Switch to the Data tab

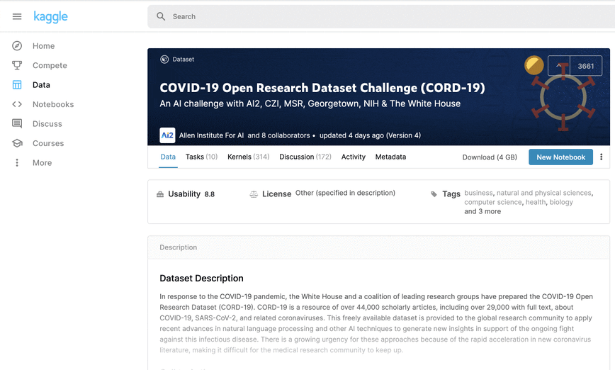point(168,157)
